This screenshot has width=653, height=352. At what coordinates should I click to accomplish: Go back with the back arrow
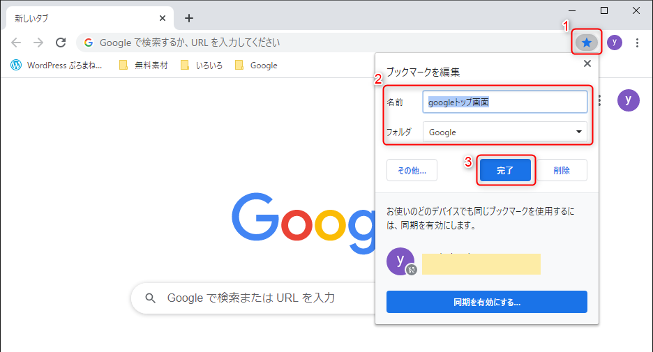click(16, 43)
